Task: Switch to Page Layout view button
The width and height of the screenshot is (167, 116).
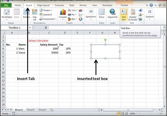Action: pos(122,113)
